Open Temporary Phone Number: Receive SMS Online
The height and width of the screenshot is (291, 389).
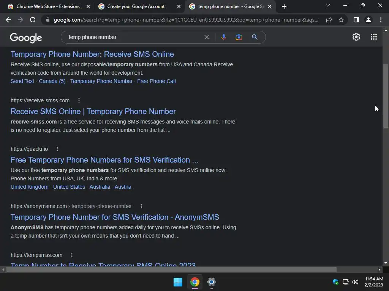coord(92,54)
